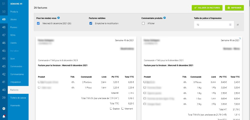Check the first product box in invoice n°168
This screenshot has height=120, width=250.
pyautogui.click(x=39, y=82)
